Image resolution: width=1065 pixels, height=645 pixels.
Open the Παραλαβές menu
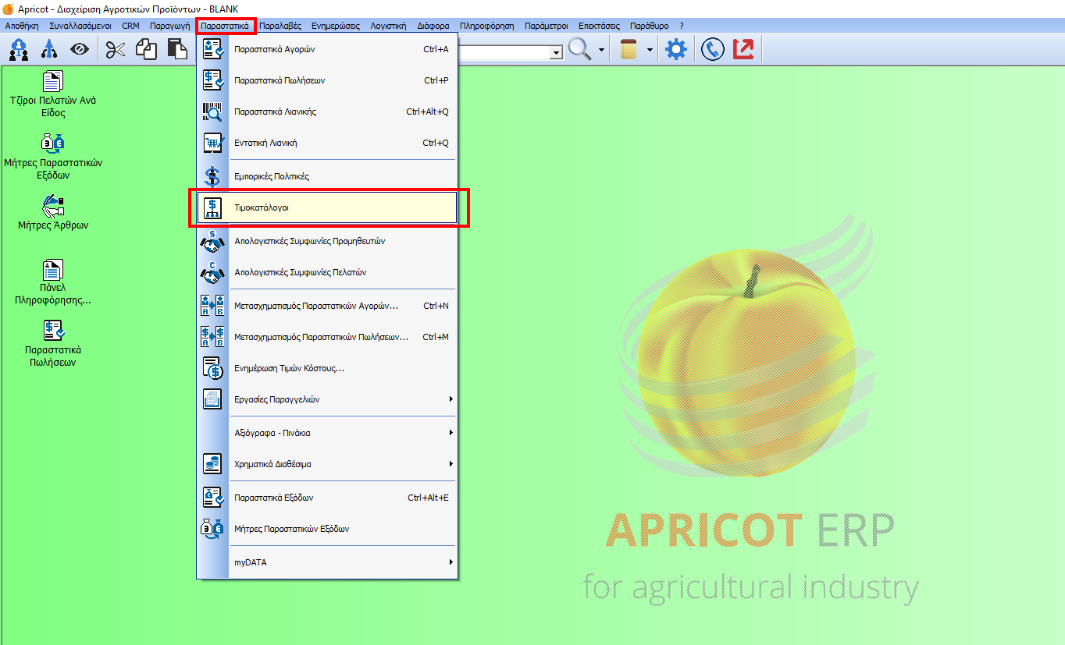point(280,26)
